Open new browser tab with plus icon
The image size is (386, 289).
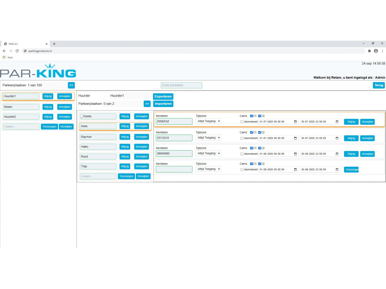pos(54,44)
